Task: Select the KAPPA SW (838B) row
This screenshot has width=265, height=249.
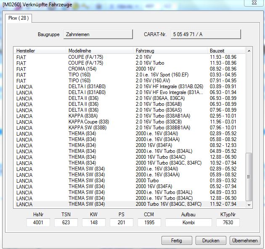Action: tap(130, 128)
